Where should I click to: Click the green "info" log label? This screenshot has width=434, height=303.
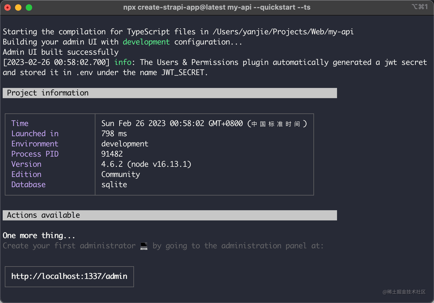click(x=123, y=62)
